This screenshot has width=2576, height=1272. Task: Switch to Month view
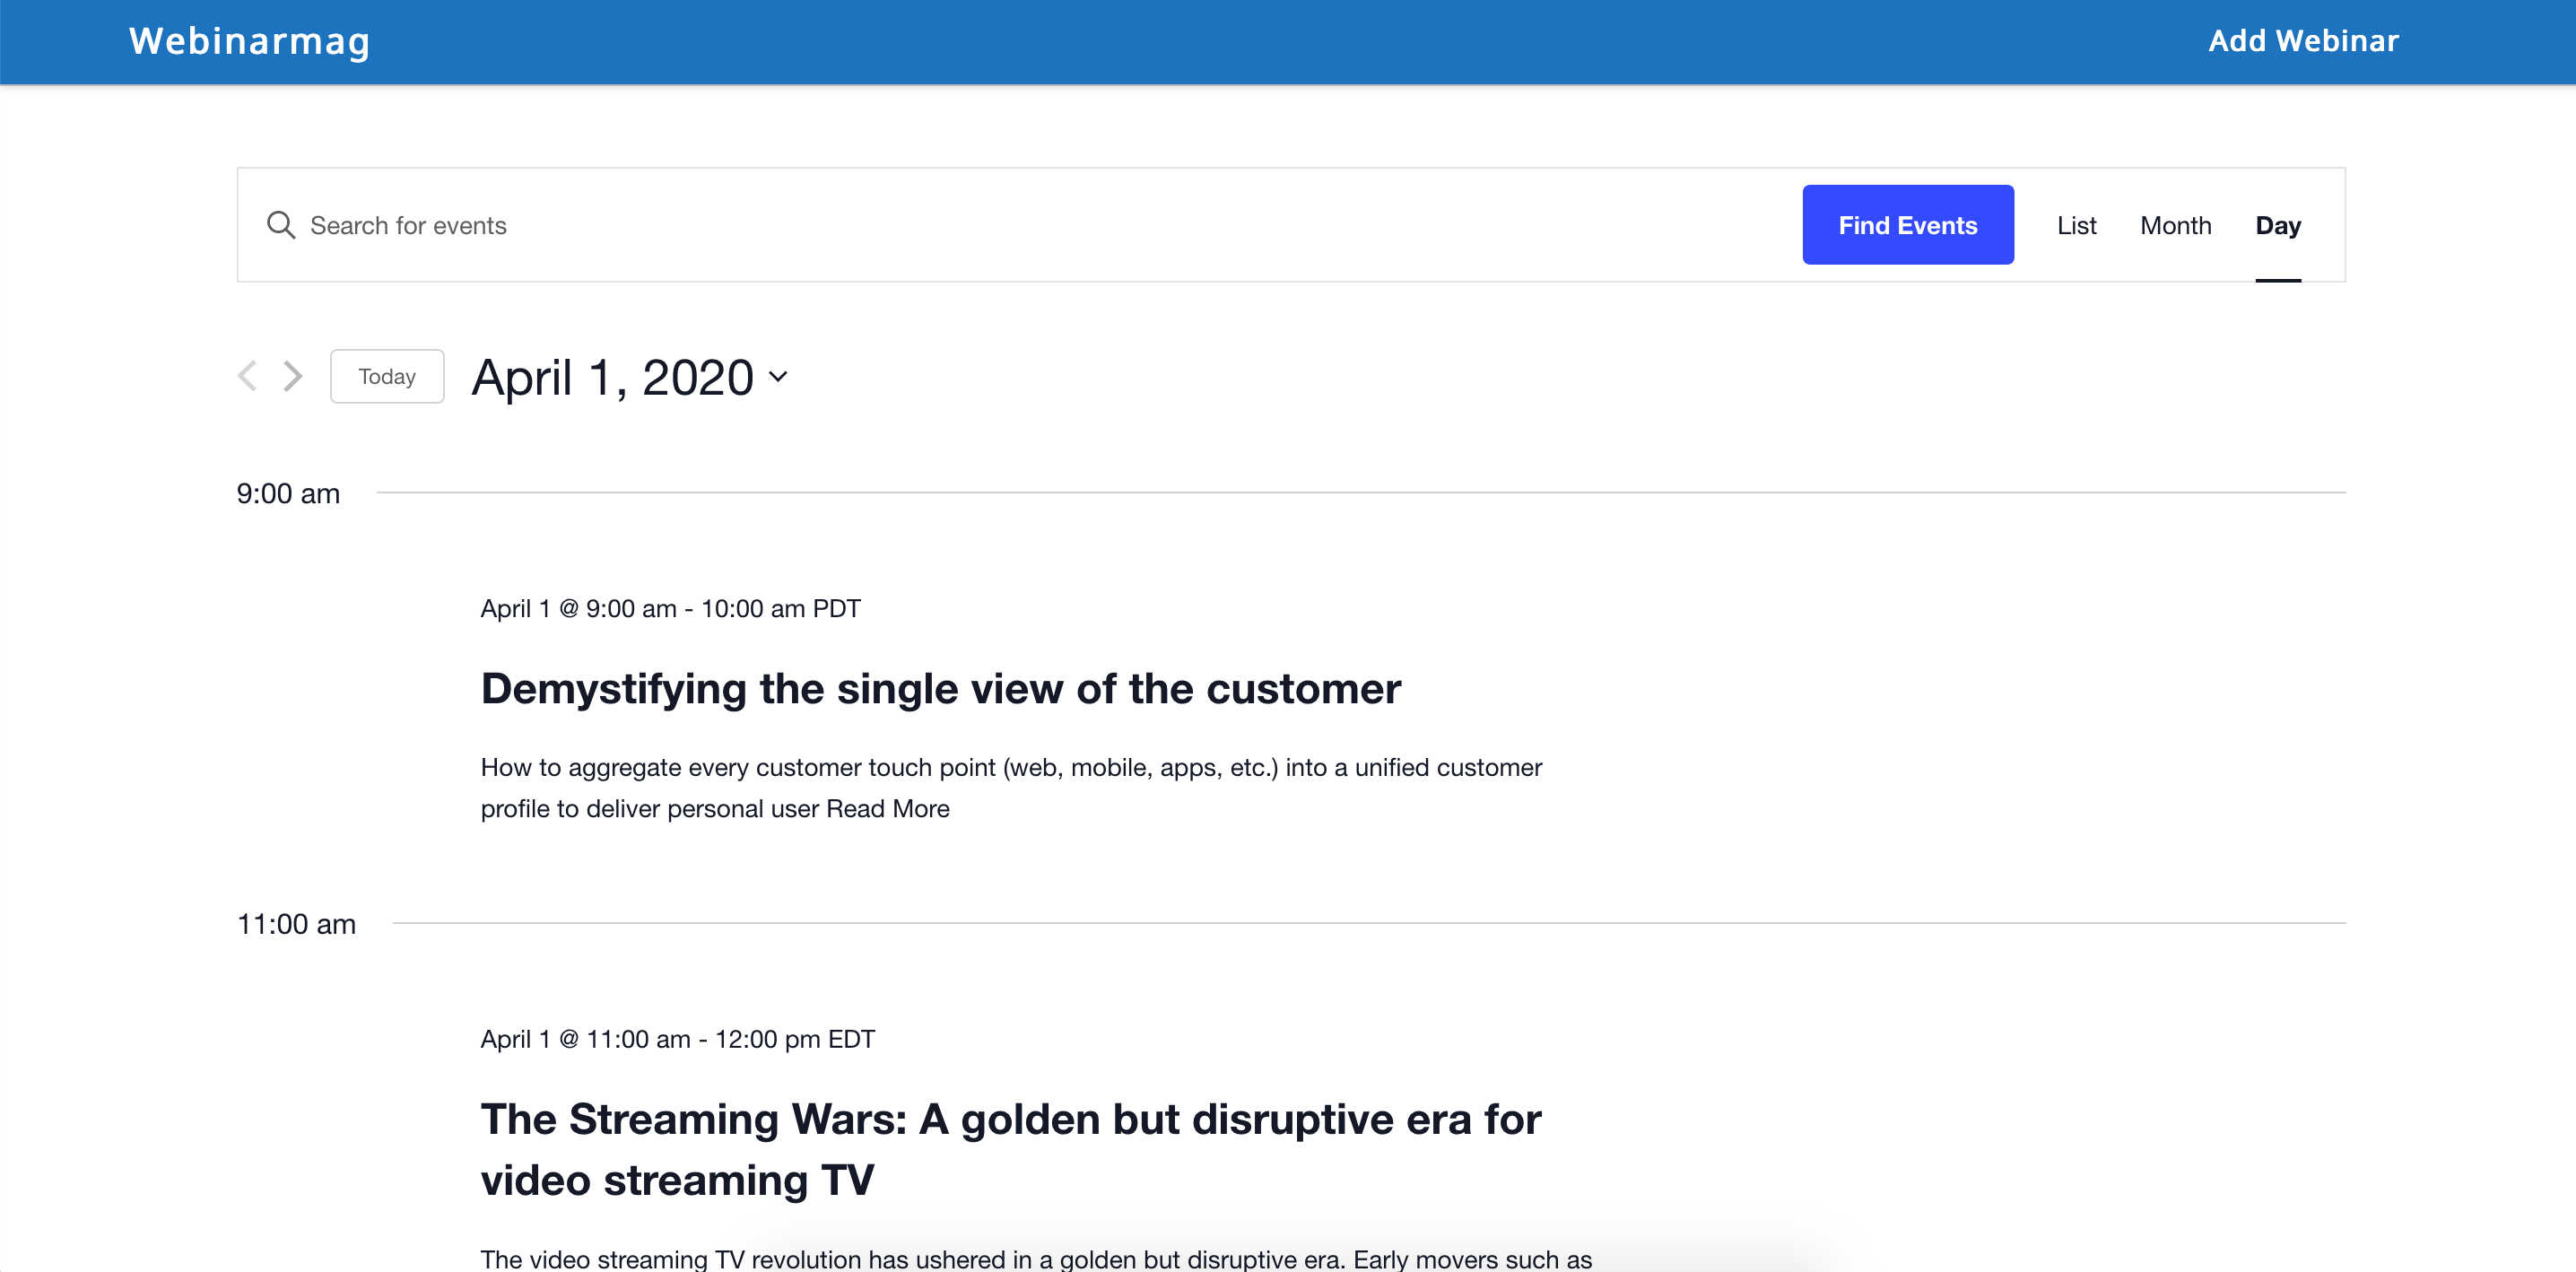click(x=2175, y=225)
